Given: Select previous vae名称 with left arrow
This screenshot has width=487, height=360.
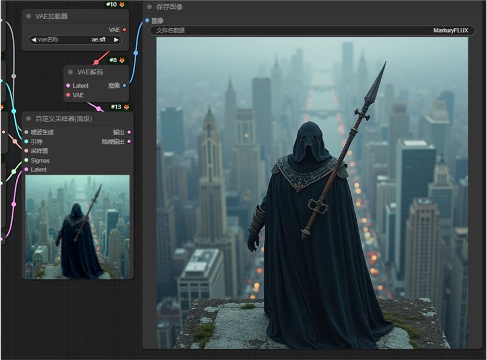Looking at the screenshot, I should 33,40.
